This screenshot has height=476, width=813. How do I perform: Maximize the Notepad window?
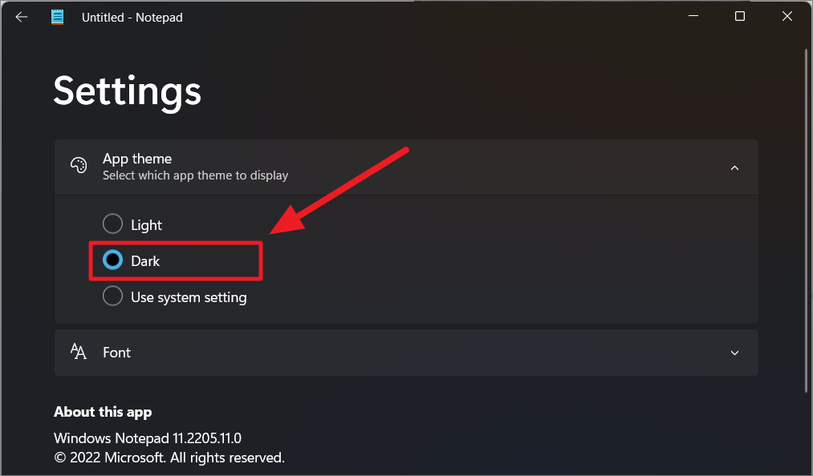[740, 16]
